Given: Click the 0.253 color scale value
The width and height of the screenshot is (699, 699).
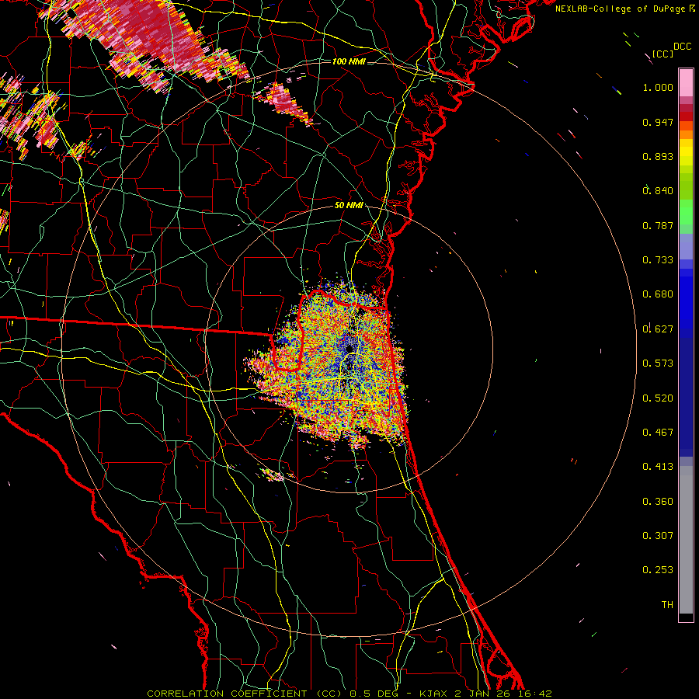Looking at the screenshot, I should coord(658,570).
